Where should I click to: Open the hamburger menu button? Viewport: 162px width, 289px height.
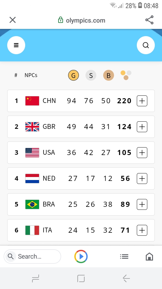click(16, 45)
